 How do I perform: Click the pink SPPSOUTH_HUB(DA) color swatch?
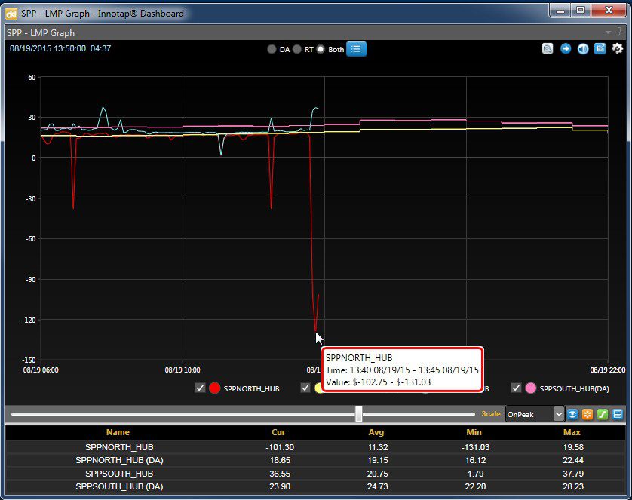[x=531, y=388]
